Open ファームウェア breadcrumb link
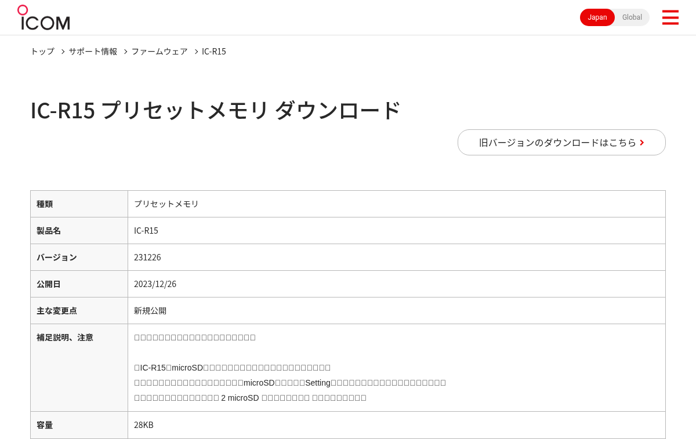 click(x=159, y=51)
